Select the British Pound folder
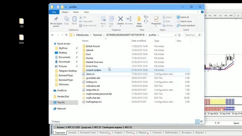Screen dimensions: 242x136 [93, 46]
